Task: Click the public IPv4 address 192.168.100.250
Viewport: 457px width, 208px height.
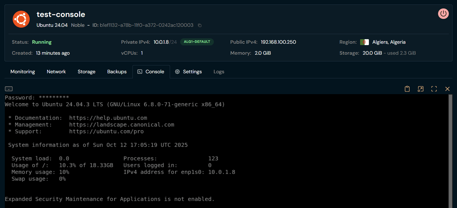Action: coord(278,42)
